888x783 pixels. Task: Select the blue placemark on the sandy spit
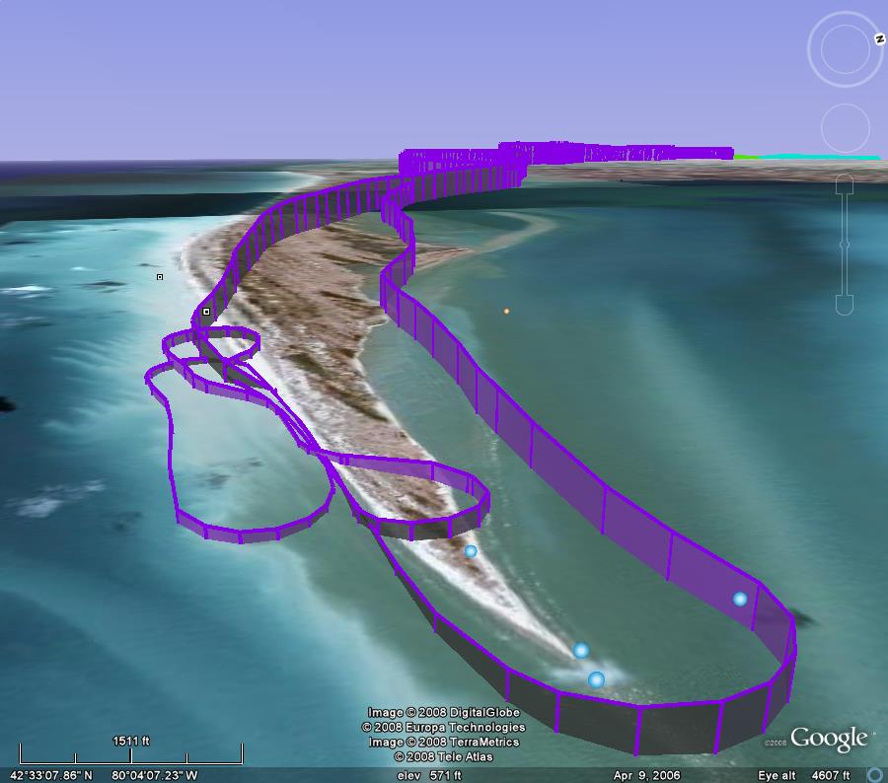click(471, 551)
